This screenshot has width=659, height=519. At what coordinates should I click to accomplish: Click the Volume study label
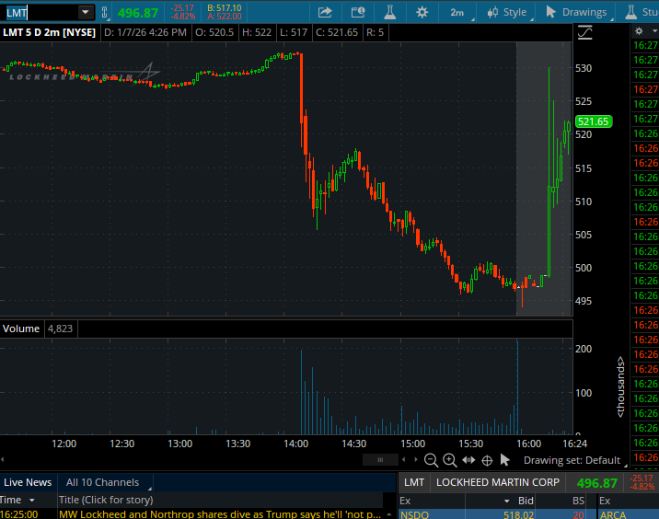click(x=21, y=329)
